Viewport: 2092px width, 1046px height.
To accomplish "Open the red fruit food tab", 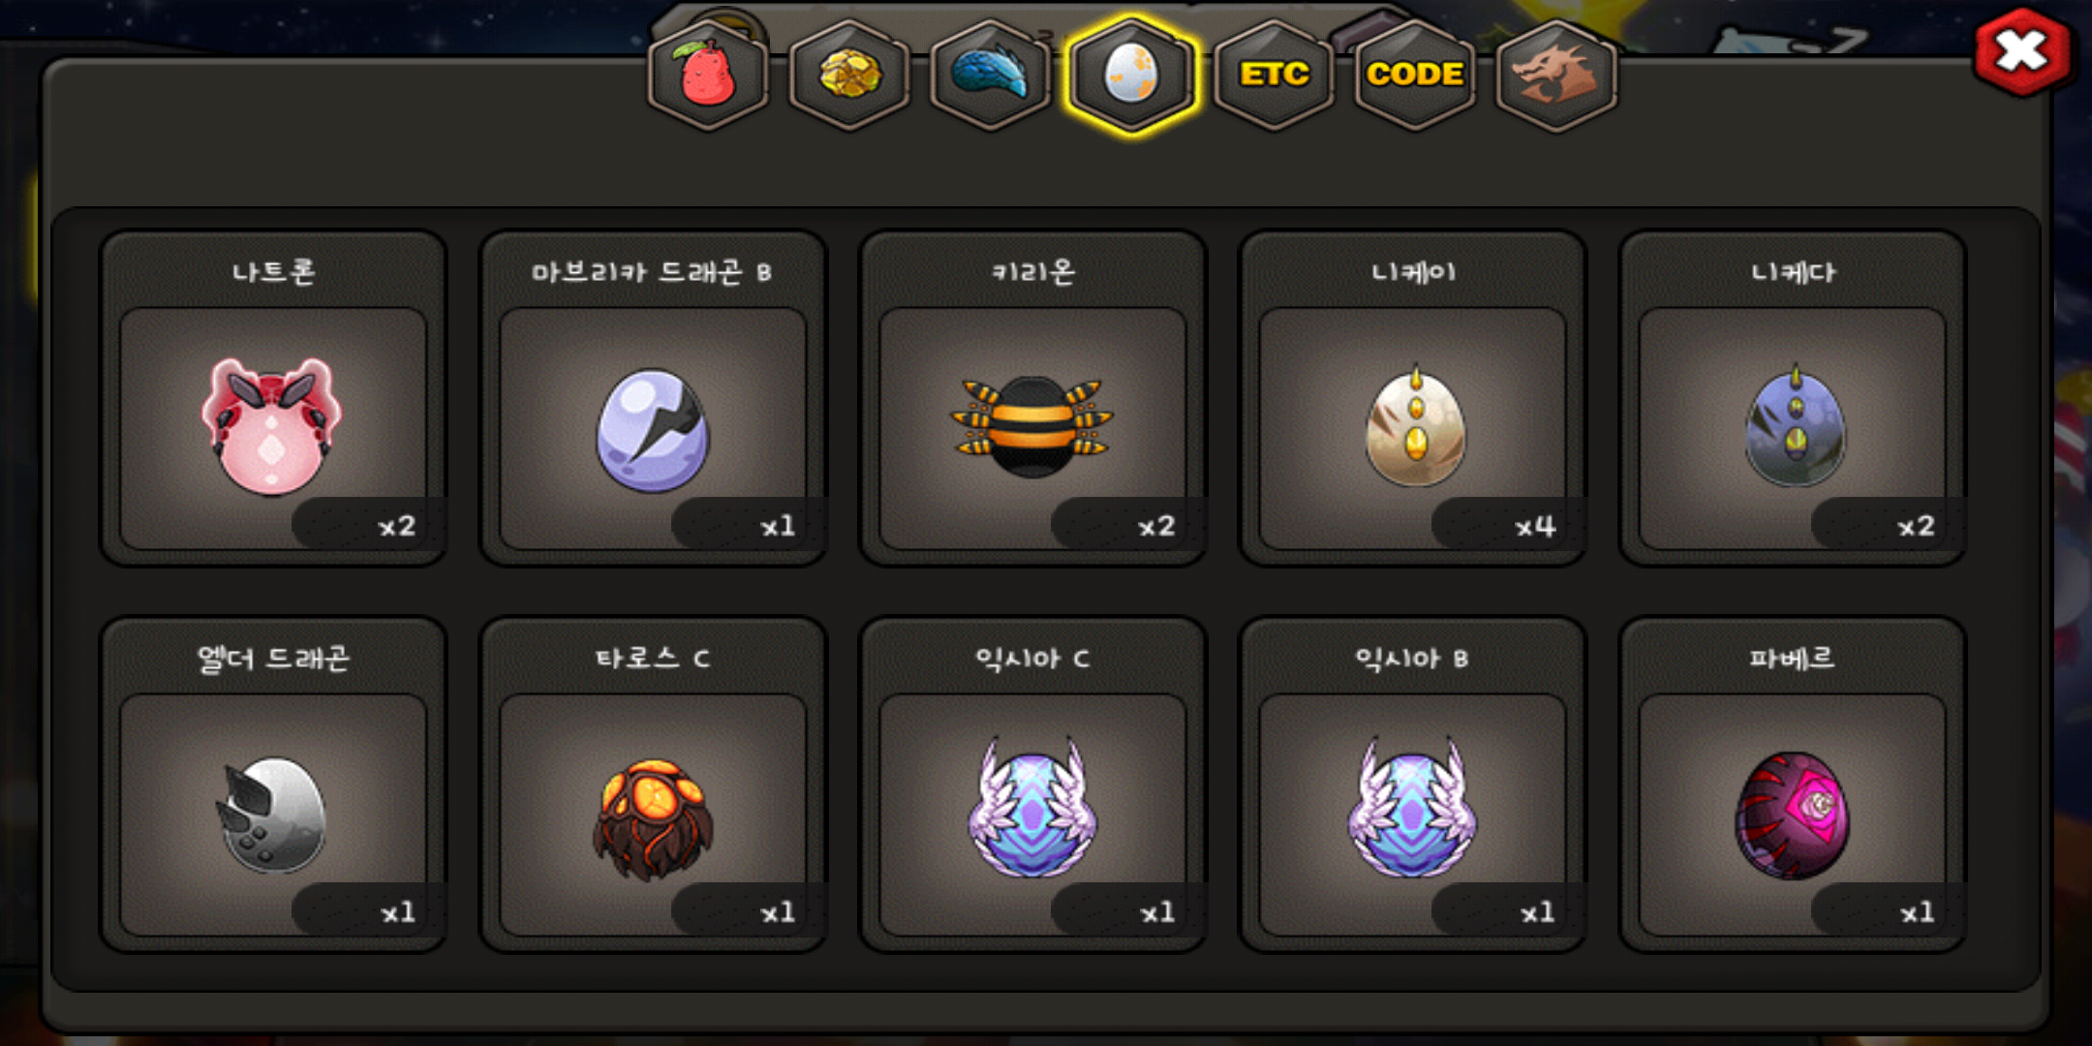I will (x=708, y=75).
